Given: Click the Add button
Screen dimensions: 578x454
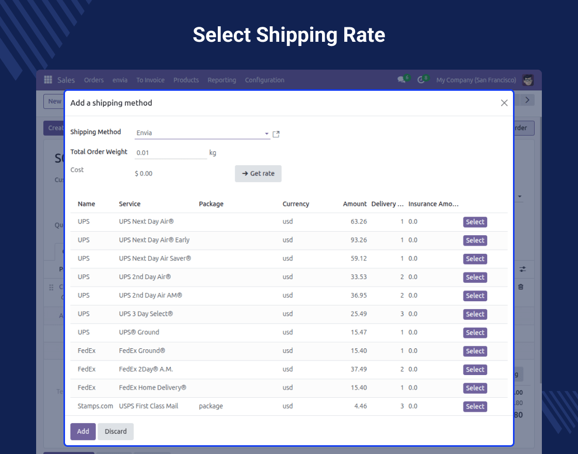Looking at the screenshot, I should coord(83,431).
